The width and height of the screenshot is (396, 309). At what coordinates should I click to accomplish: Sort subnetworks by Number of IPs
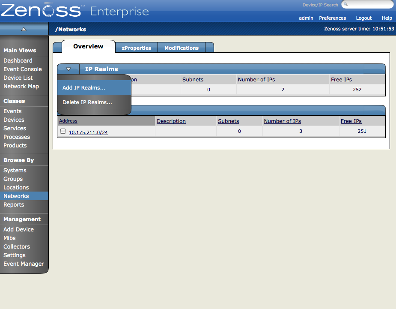click(283, 121)
